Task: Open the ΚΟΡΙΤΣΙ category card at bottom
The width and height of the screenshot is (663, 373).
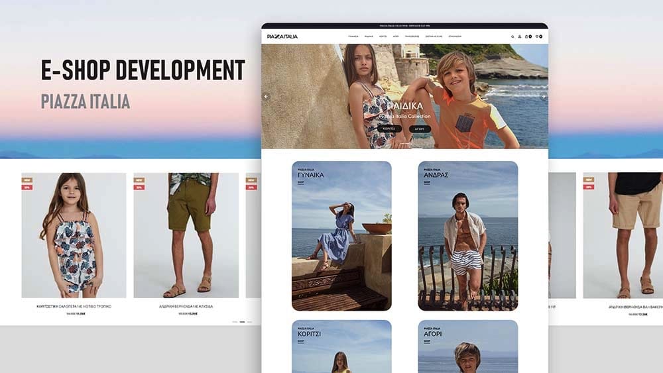Action: [341, 346]
